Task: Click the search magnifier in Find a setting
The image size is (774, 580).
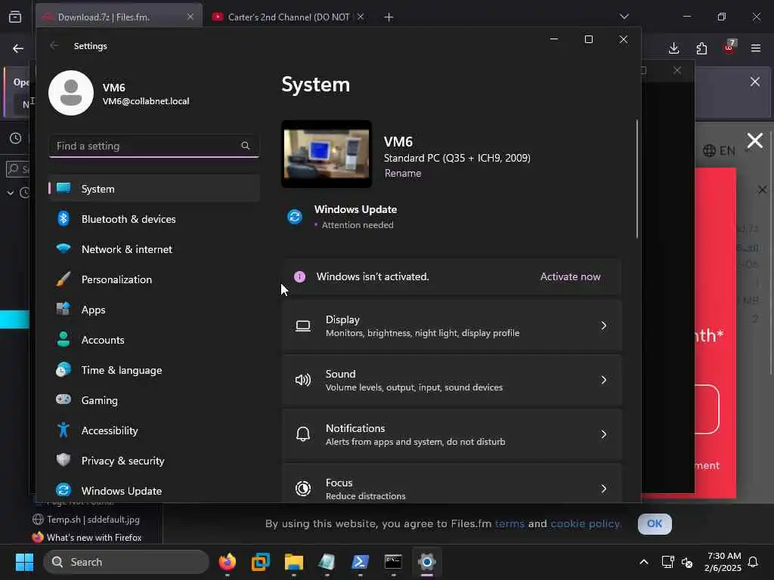Action: click(x=246, y=146)
